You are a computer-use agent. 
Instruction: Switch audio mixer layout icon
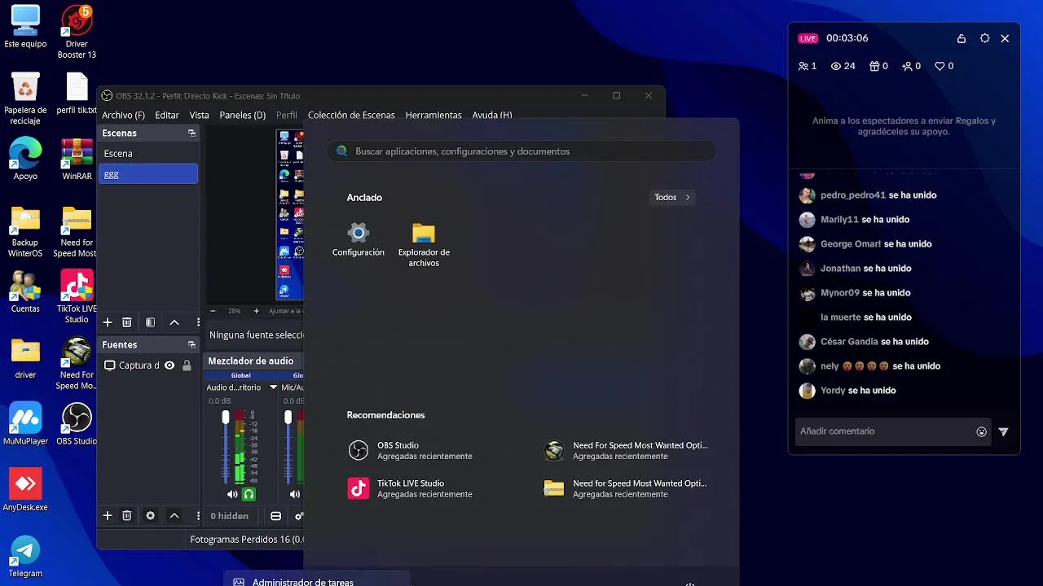pos(275,516)
